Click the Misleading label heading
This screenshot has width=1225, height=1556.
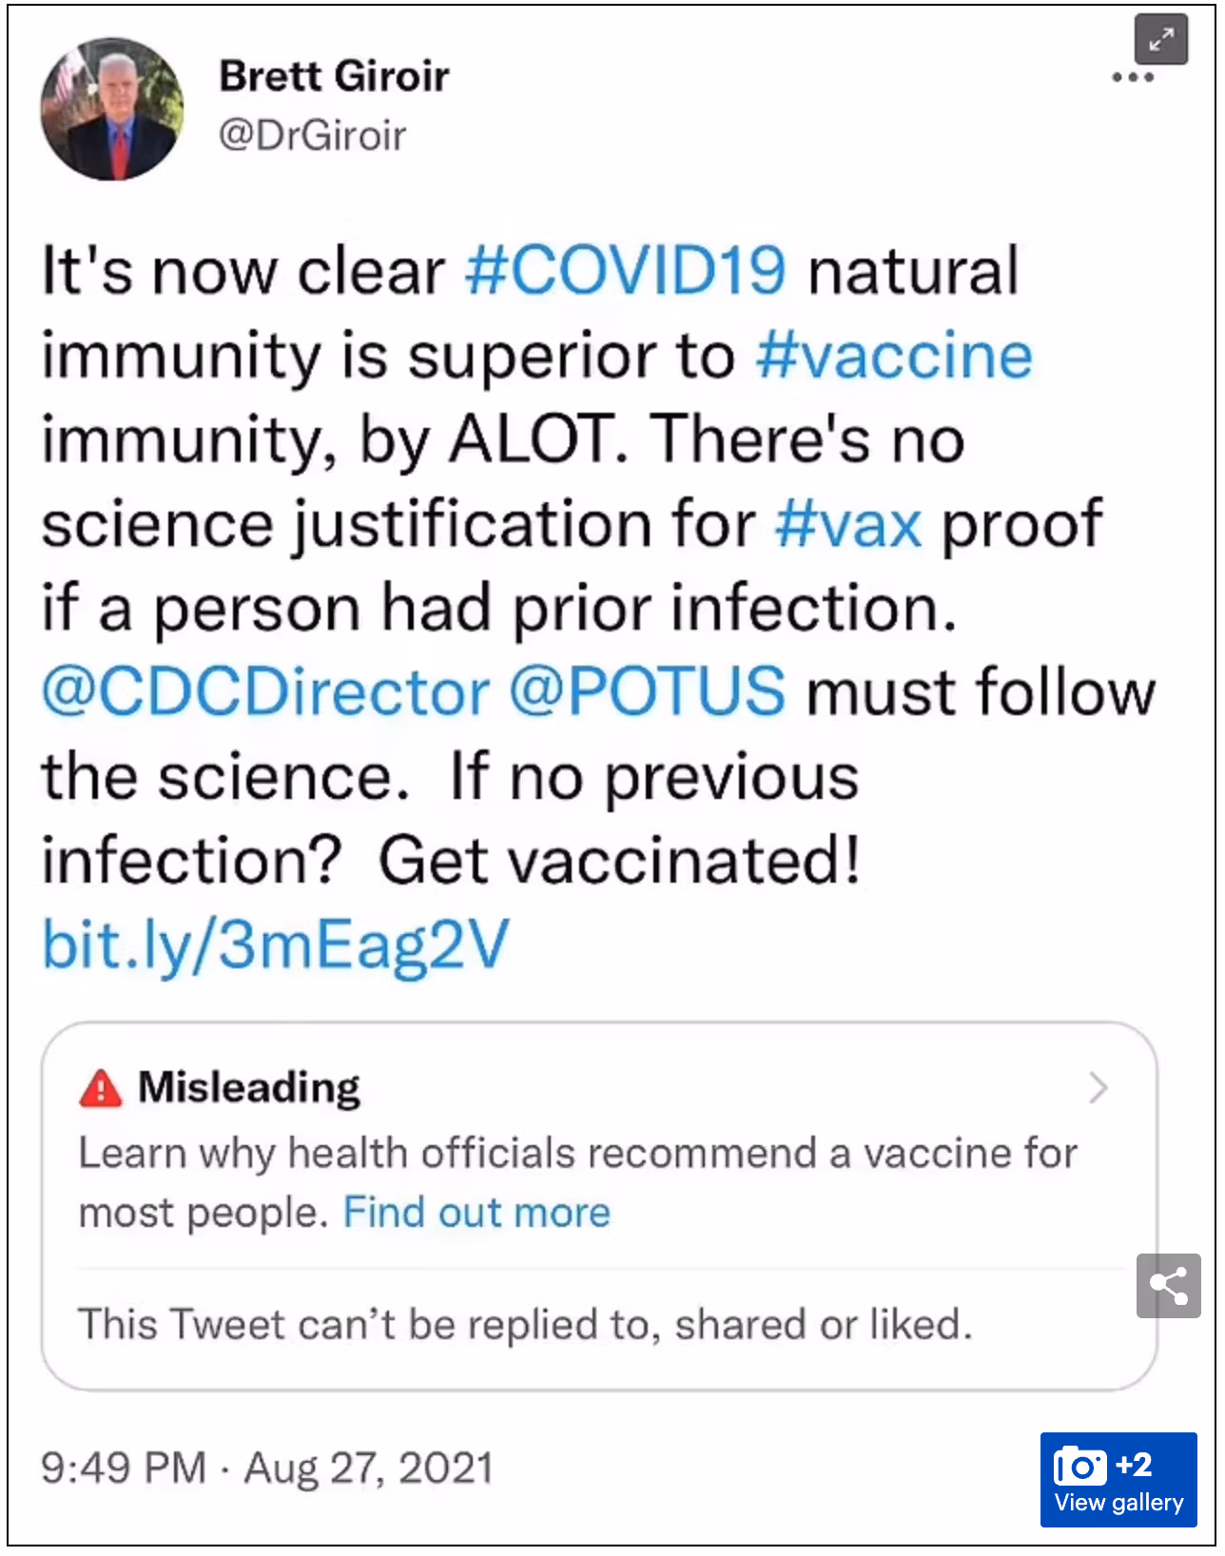[x=249, y=1087]
